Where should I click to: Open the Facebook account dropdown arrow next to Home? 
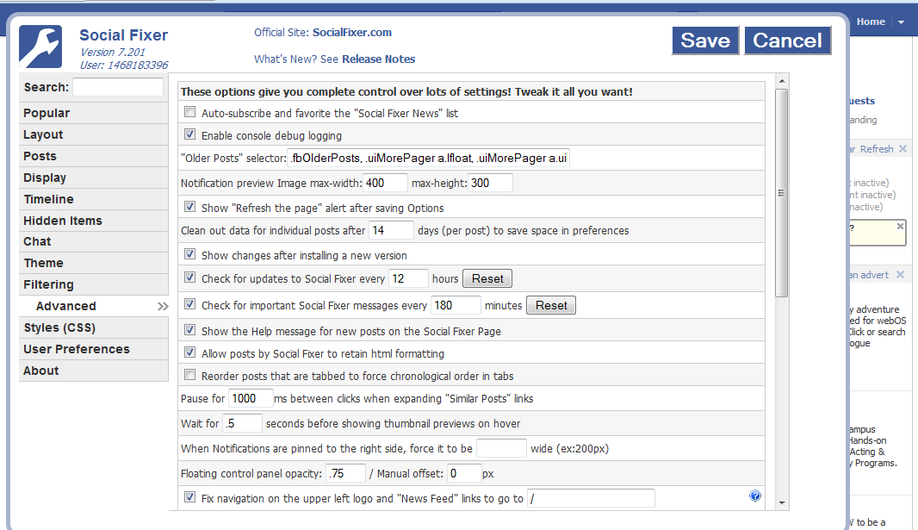(901, 22)
